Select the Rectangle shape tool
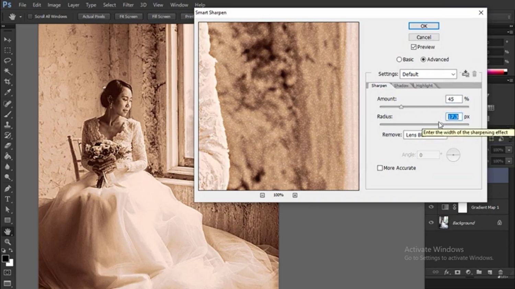Viewport: 515px width, 289px height. pos(7,220)
